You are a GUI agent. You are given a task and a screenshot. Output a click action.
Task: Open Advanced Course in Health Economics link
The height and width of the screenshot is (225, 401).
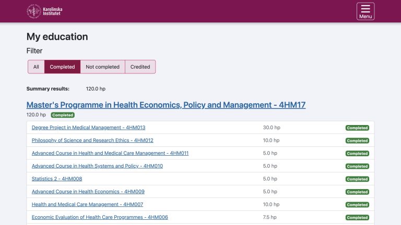pos(88,191)
